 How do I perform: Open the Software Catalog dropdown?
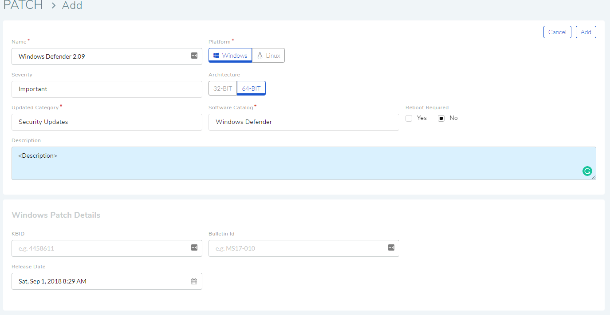tap(304, 122)
